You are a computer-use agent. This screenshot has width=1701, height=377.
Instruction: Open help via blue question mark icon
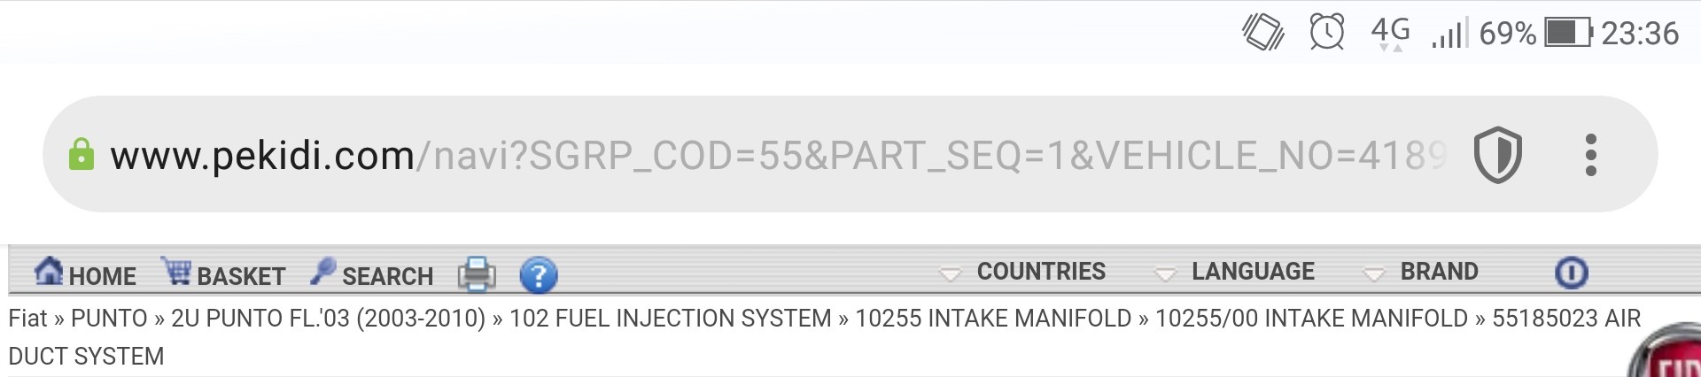[x=539, y=274]
